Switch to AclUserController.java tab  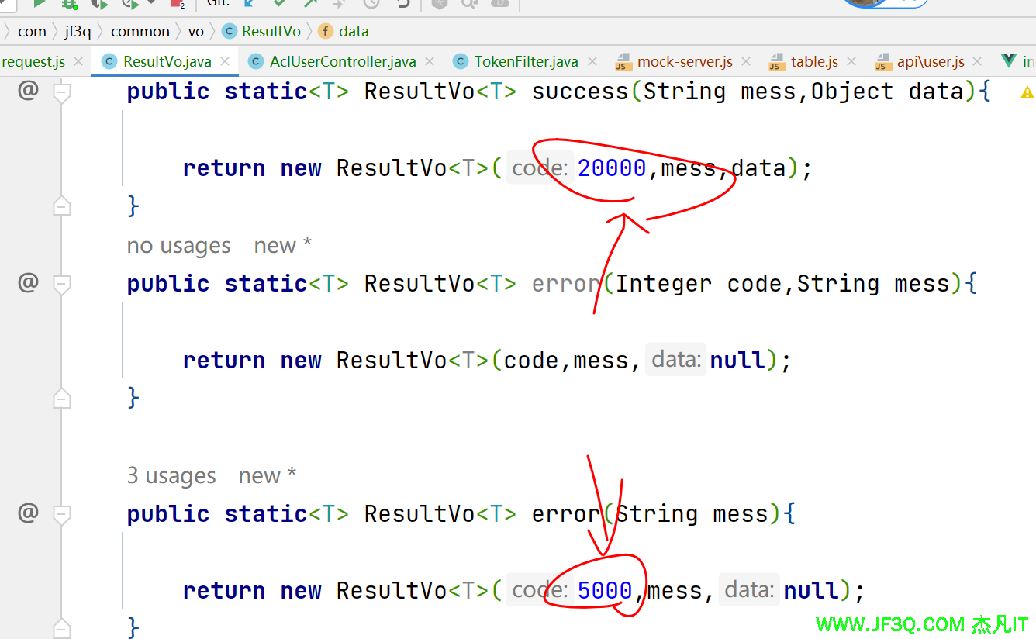(342, 61)
